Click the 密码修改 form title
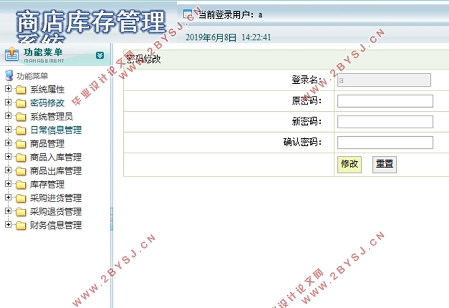 pos(144,59)
